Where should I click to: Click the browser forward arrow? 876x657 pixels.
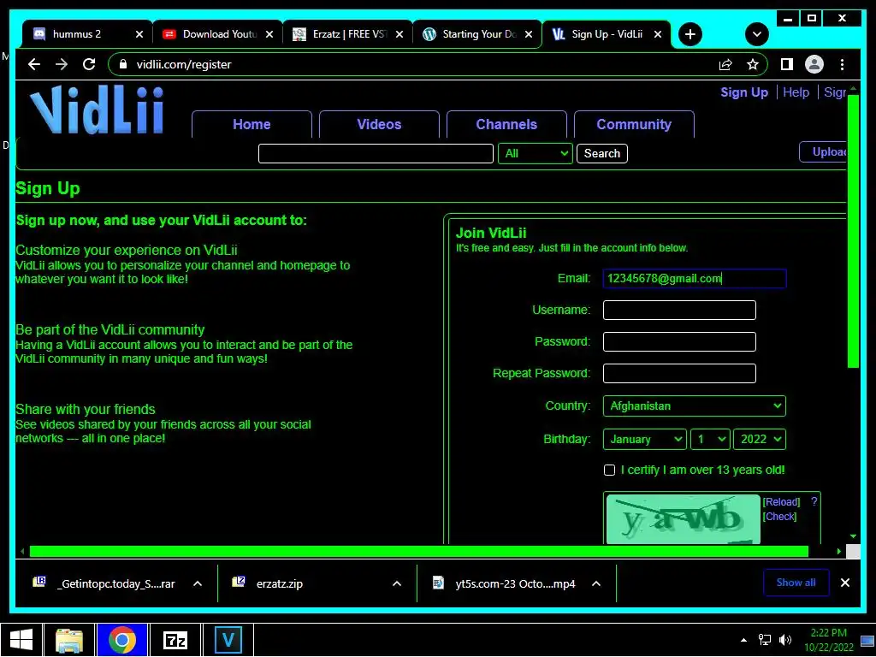coord(62,64)
